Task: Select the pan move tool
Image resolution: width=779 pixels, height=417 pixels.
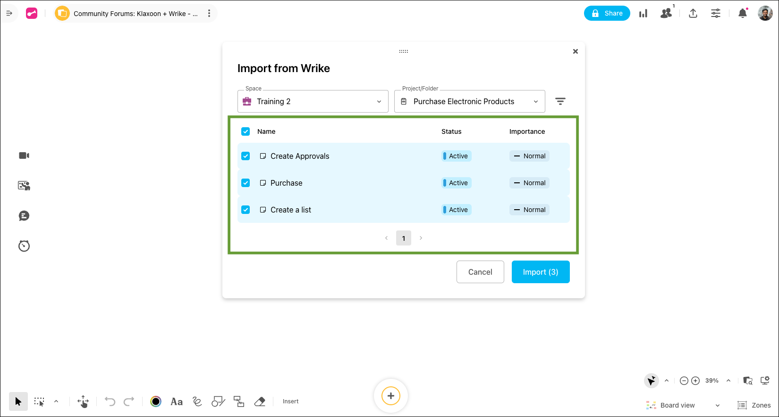Action: click(x=83, y=401)
